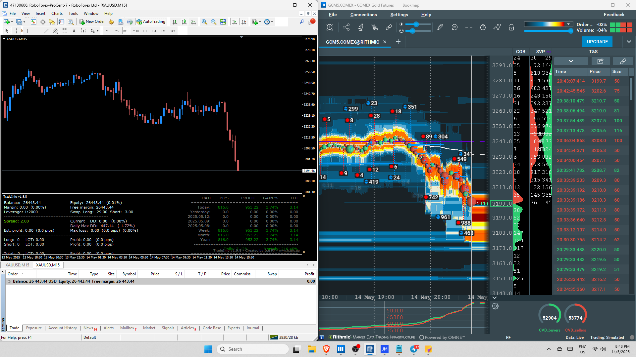
Task: Select the crosshair tool in MetaTrader
Action: click(x=16, y=31)
